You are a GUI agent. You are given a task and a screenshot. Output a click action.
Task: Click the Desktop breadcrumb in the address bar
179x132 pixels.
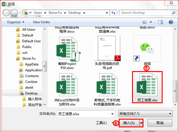coord(75,13)
